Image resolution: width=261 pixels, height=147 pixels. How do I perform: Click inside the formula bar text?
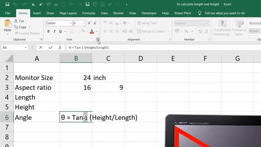88,47
